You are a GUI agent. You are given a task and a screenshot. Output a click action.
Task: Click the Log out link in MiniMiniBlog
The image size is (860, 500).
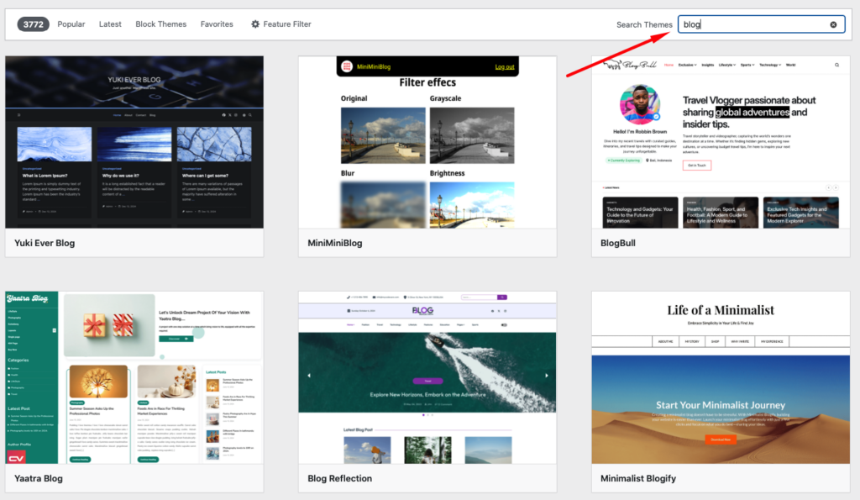pyautogui.click(x=504, y=66)
